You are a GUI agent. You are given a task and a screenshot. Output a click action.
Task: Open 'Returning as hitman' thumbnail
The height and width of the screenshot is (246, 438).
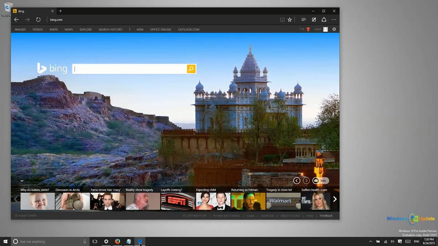248,201
